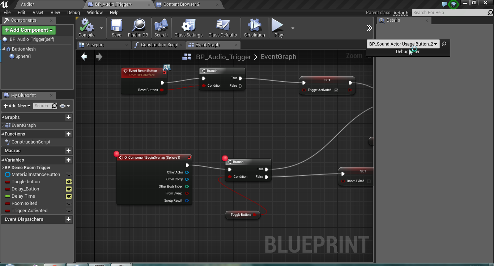Open the Add New dropdown in My Blueprint
The width and height of the screenshot is (494, 266).
(x=17, y=106)
